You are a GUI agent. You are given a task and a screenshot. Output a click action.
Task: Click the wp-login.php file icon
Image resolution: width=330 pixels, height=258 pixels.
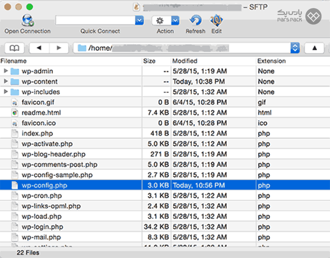point(15,227)
